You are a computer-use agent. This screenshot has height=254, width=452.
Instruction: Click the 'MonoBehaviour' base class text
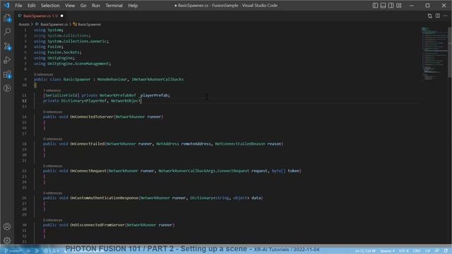click(112, 79)
